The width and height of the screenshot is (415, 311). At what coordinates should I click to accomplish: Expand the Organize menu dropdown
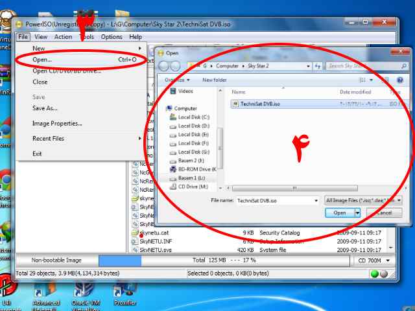(x=188, y=80)
